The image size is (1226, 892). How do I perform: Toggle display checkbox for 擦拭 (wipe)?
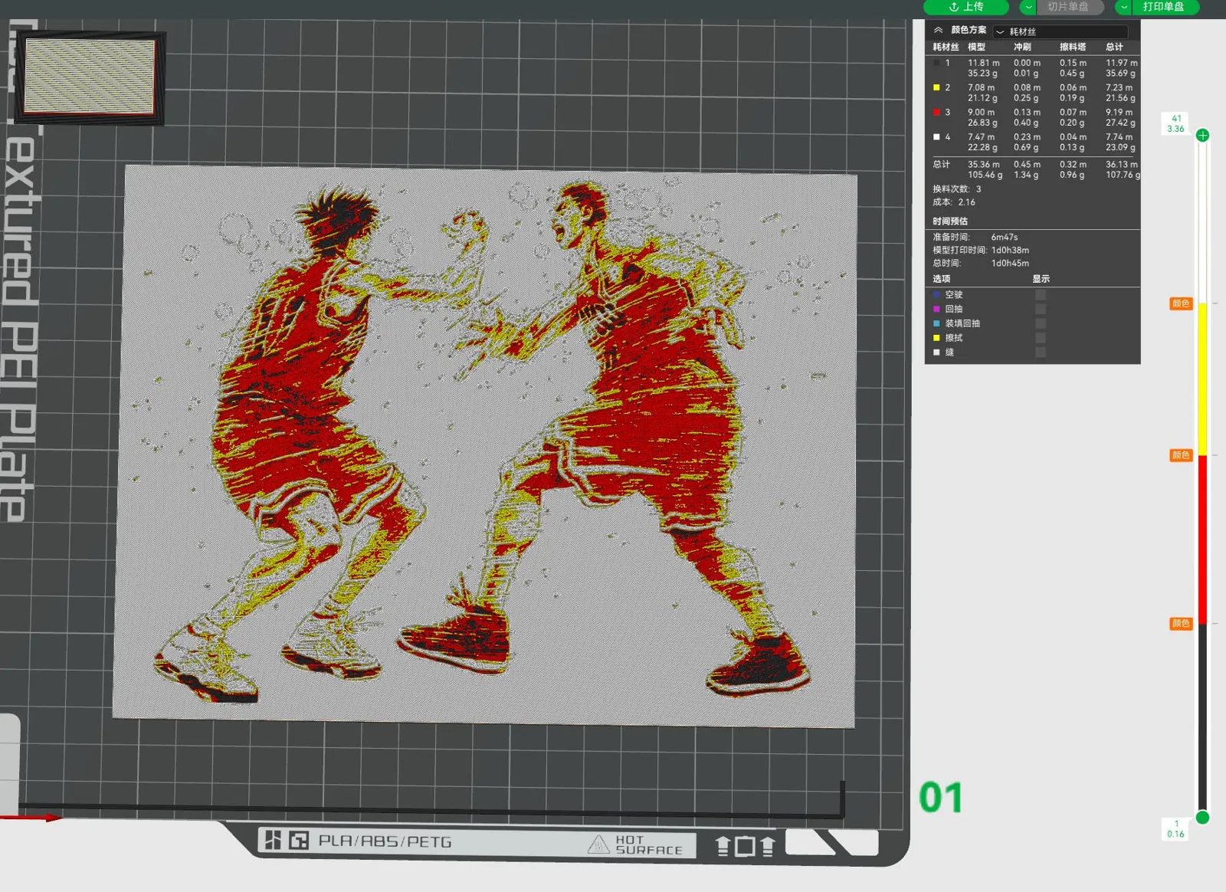(x=1040, y=338)
